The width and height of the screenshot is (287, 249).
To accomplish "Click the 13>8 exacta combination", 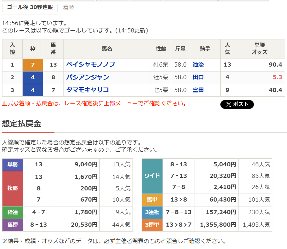I will coord(179,199).
